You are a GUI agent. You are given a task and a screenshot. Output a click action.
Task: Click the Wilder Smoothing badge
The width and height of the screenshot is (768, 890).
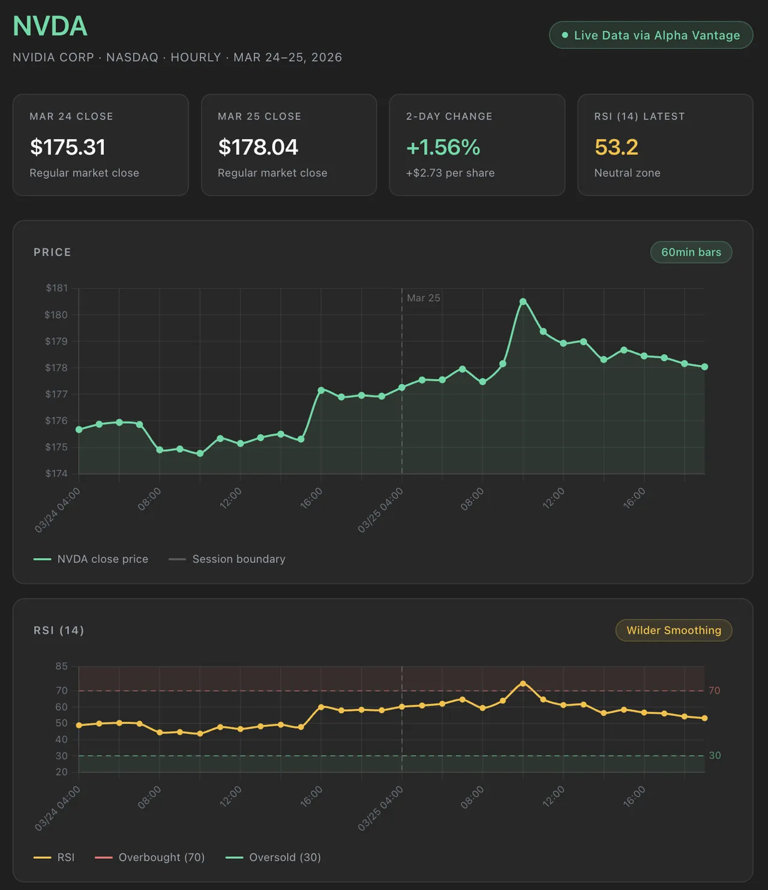pos(674,630)
